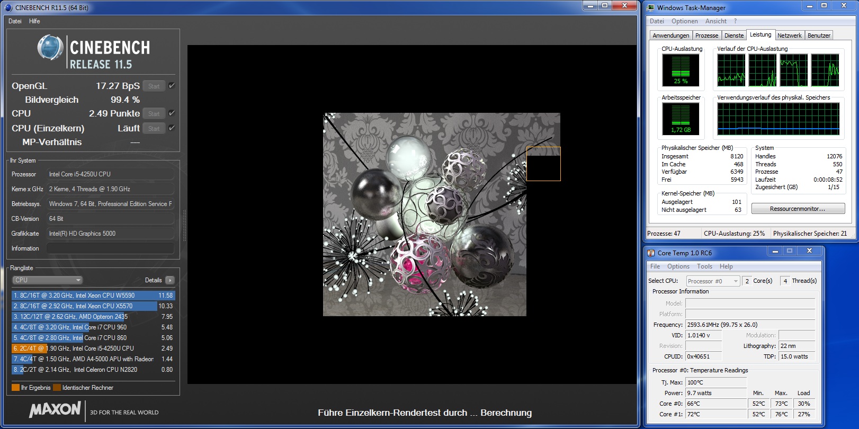This screenshot has height=429, width=859.
Task: Click the CPU (Einzelkern) Start button
Action: 154,128
